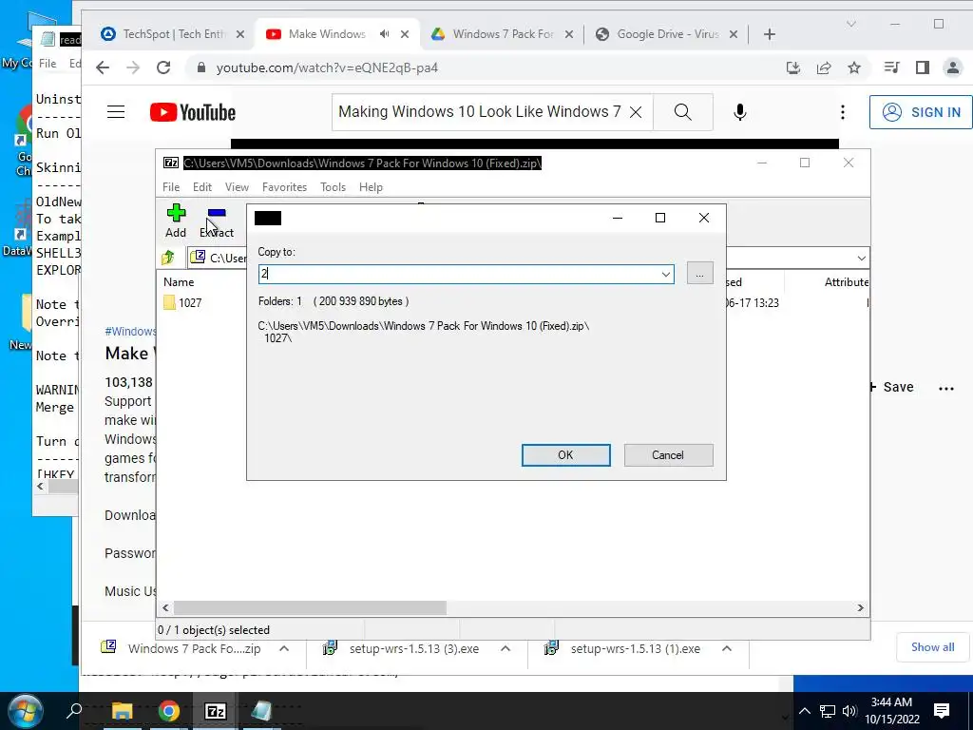Open the Notepad File menu
973x730 pixels.
[48, 64]
